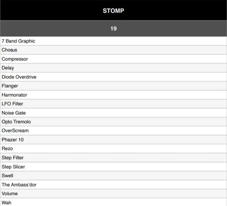
Task: Select Step Slicer in the list
Action: (x=13, y=167)
